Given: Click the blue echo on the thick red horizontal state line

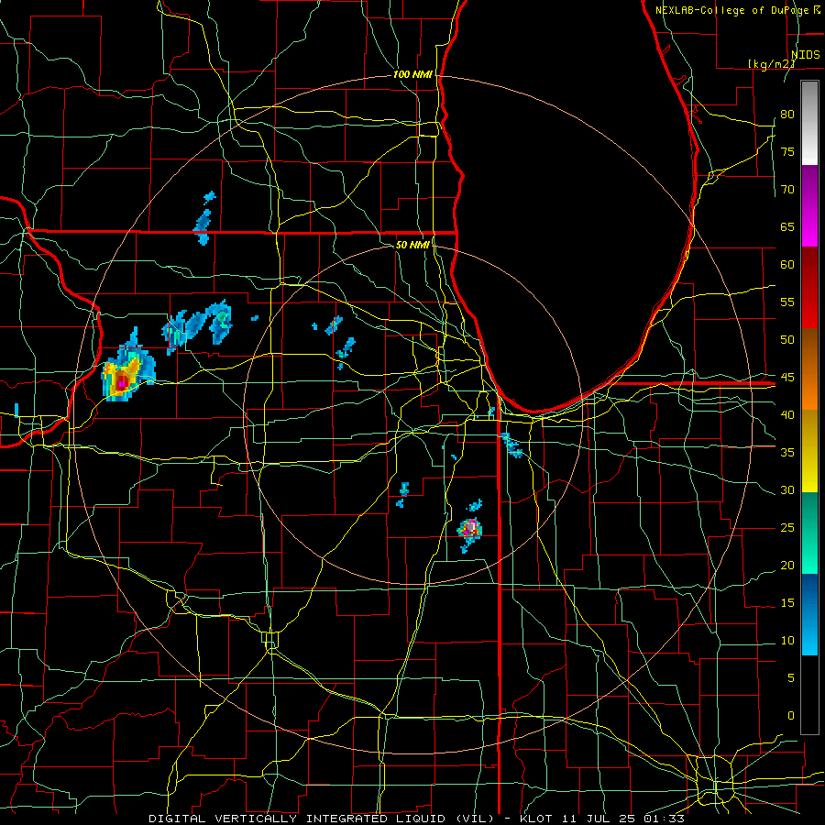Looking at the screenshot, I should 203,228.
